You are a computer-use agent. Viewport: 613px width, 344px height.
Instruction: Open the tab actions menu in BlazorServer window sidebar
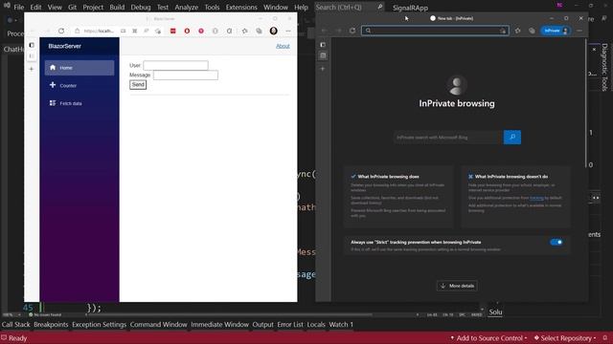pyautogui.click(x=32, y=45)
